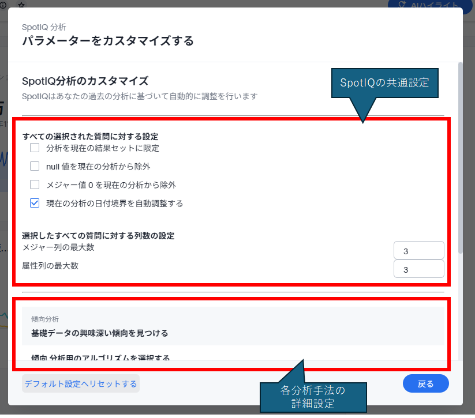Select 傾向 分析用のアルゴリズムを選択する label

pyautogui.click(x=100, y=357)
